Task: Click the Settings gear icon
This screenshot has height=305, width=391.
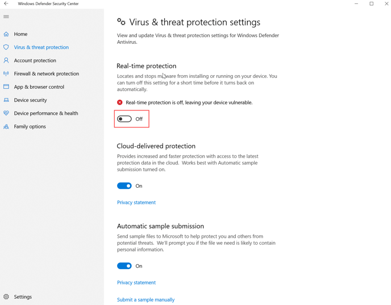Action: [x=6, y=296]
